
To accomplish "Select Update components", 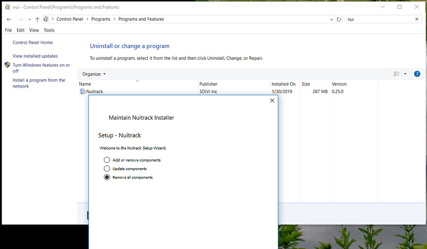I will tap(107, 169).
